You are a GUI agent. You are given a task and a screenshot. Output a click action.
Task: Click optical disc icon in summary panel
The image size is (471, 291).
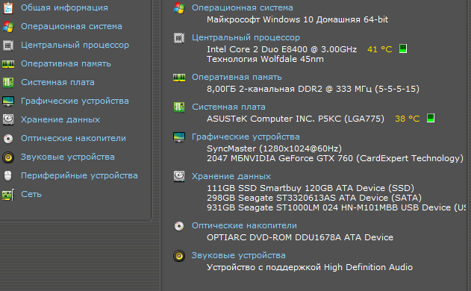[179, 226]
